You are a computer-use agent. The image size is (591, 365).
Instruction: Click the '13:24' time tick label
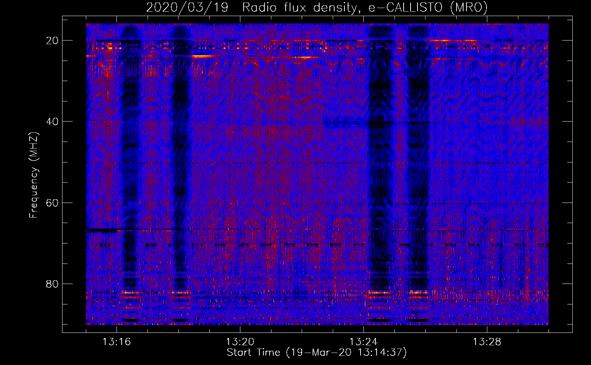(x=363, y=342)
